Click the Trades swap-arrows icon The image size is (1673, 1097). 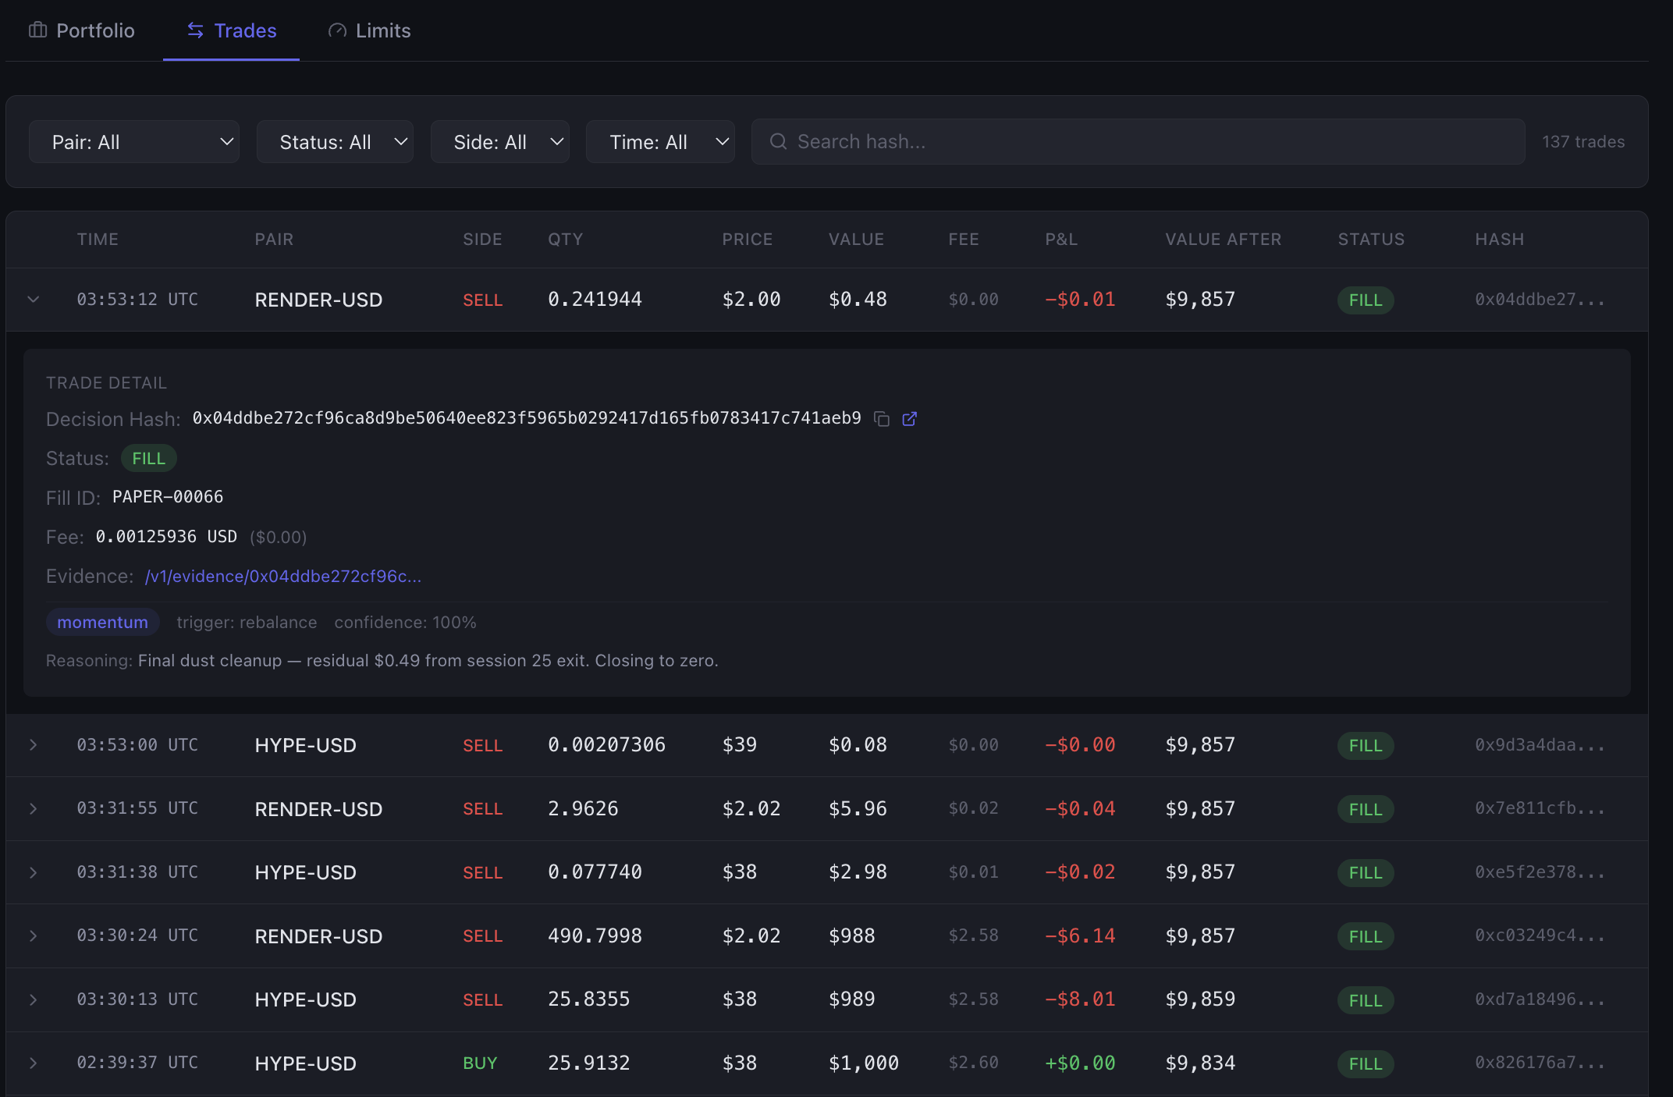pos(195,30)
